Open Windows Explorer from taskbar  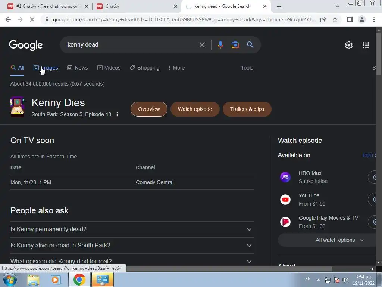coord(33,280)
